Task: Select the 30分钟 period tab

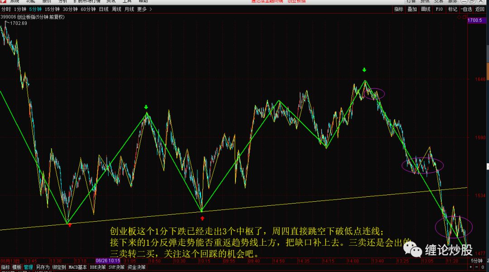Action: pyautogui.click(x=70, y=10)
